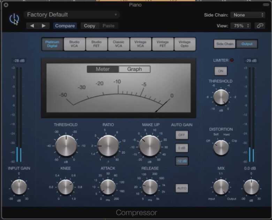
Task: Open the View 75% size dropdown
Action: click(x=240, y=26)
